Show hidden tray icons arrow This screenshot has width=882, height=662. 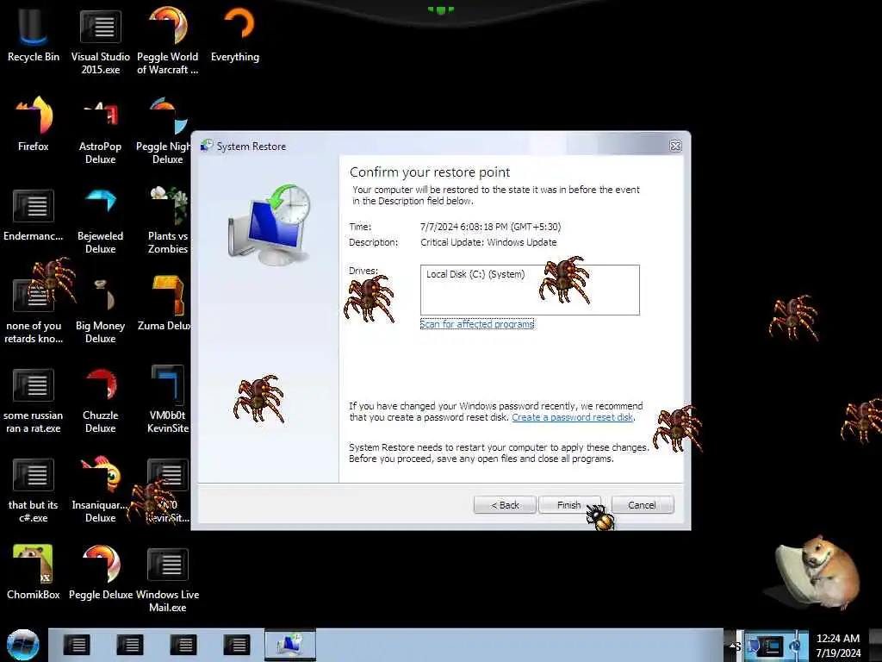[733, 646]
